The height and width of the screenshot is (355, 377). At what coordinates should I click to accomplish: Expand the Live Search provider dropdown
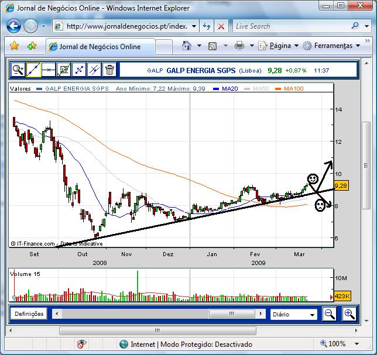pos(366,26)
